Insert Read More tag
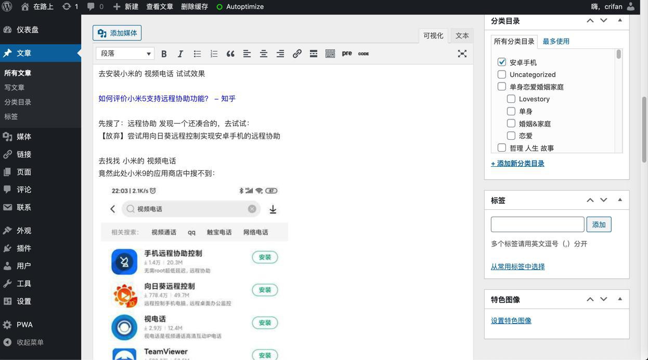This screenshot has height=360, width=648. coord(314,54)
